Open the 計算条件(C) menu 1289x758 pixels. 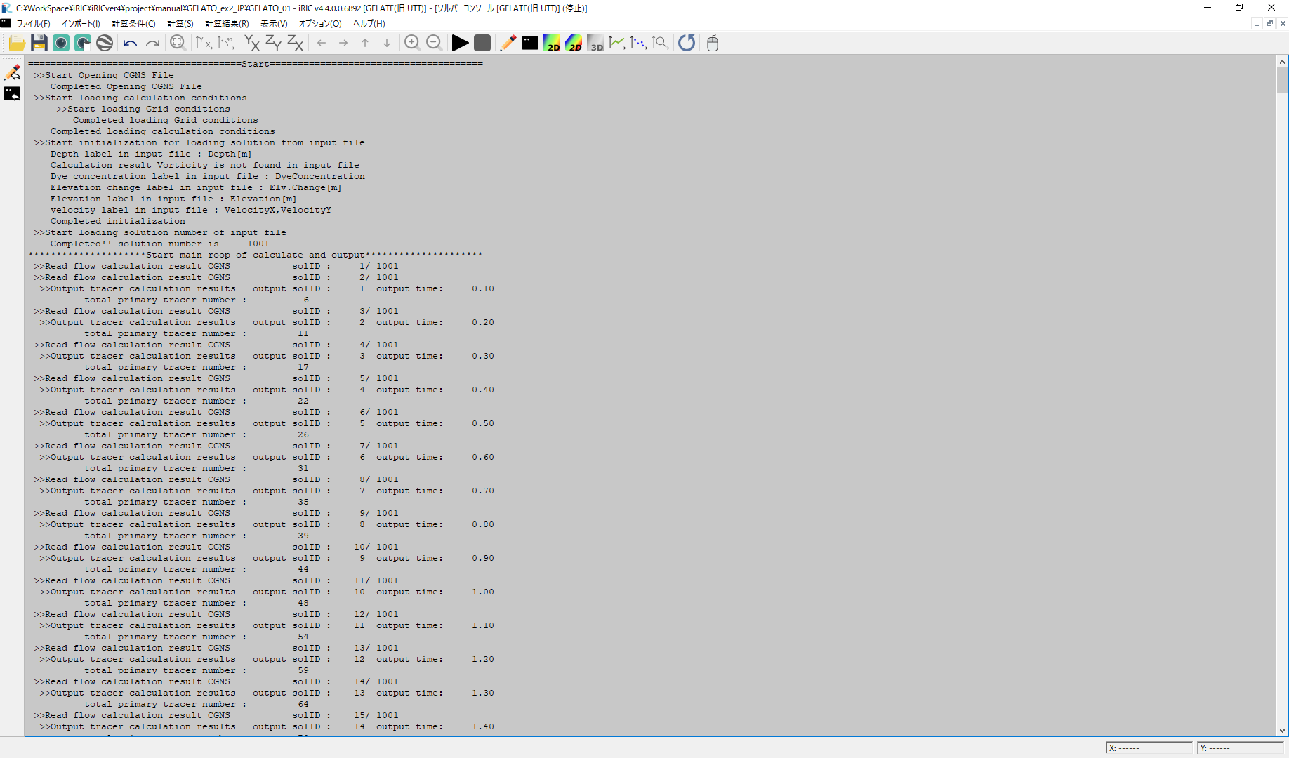133,23
